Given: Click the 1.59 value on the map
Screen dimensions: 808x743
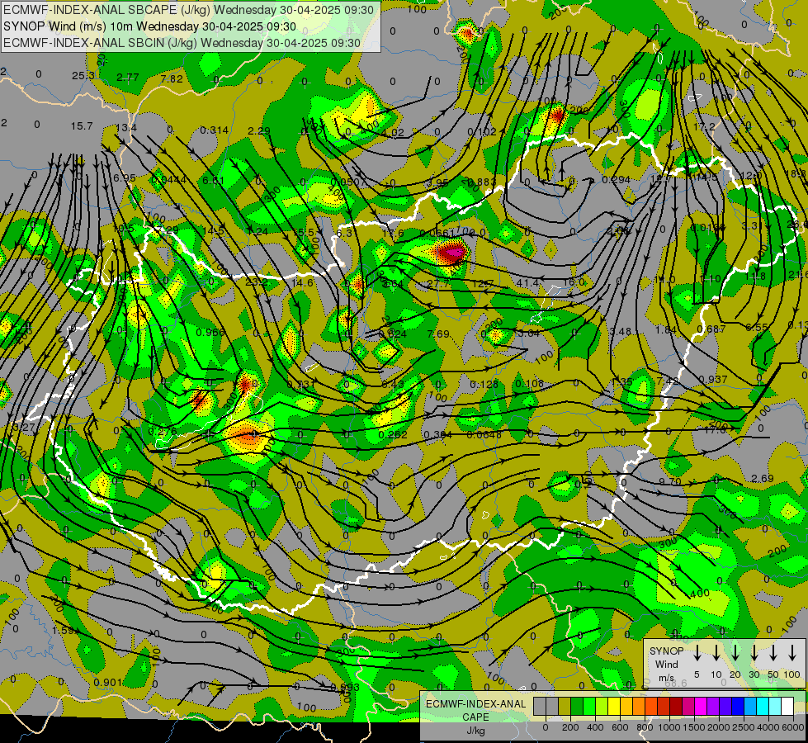Looking at the screenshot, I should click(63, 630).
